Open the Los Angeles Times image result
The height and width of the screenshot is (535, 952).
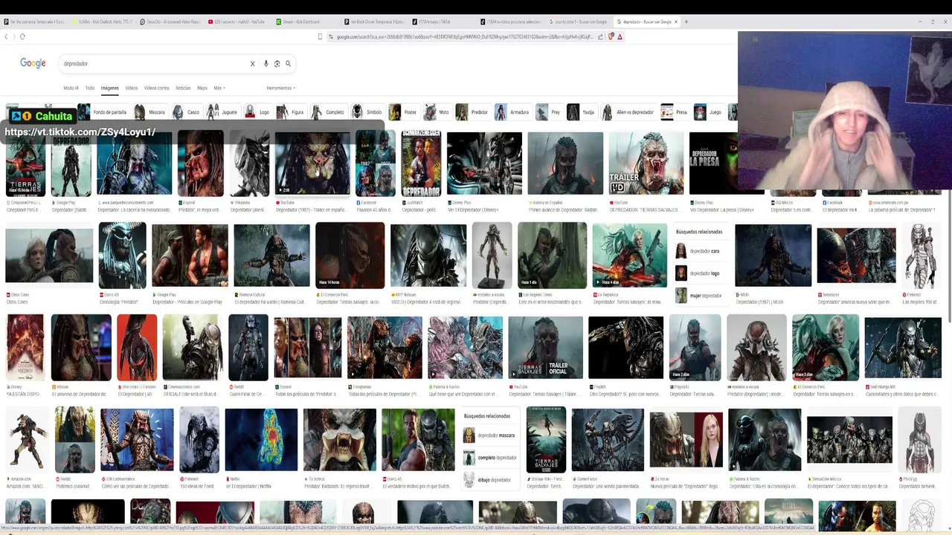(552, 256)
